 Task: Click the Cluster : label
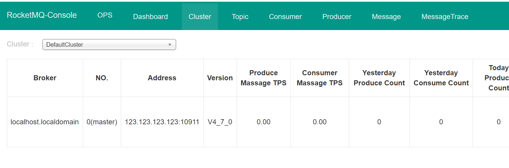(20, 44)
